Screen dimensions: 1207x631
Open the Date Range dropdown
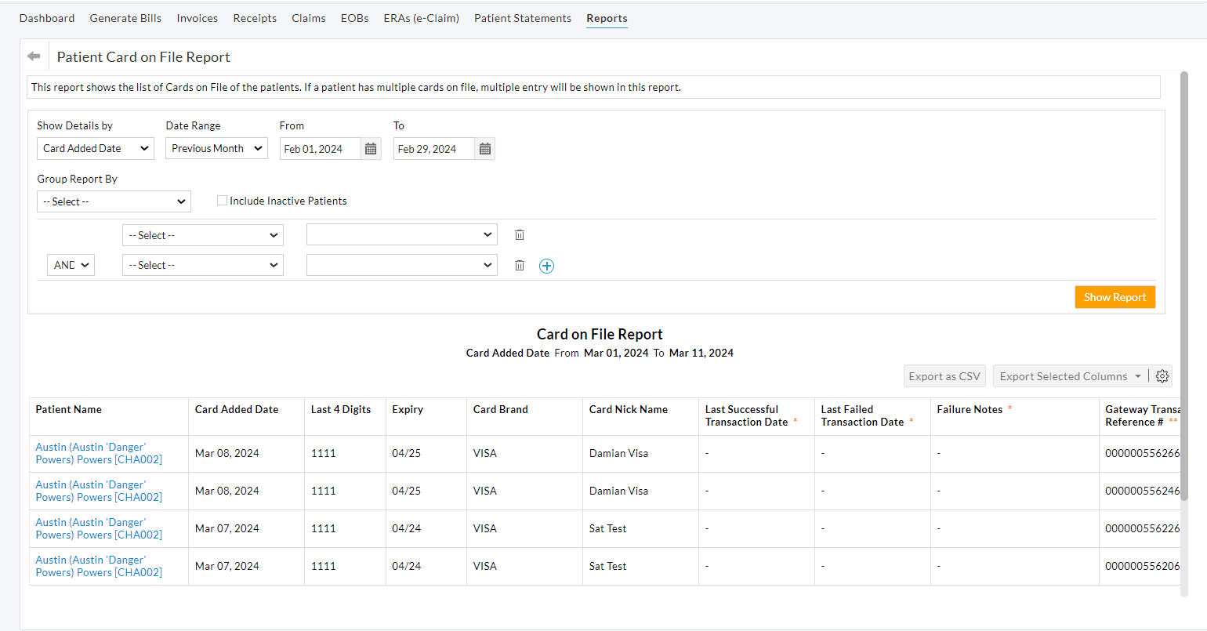click(216, 148)
